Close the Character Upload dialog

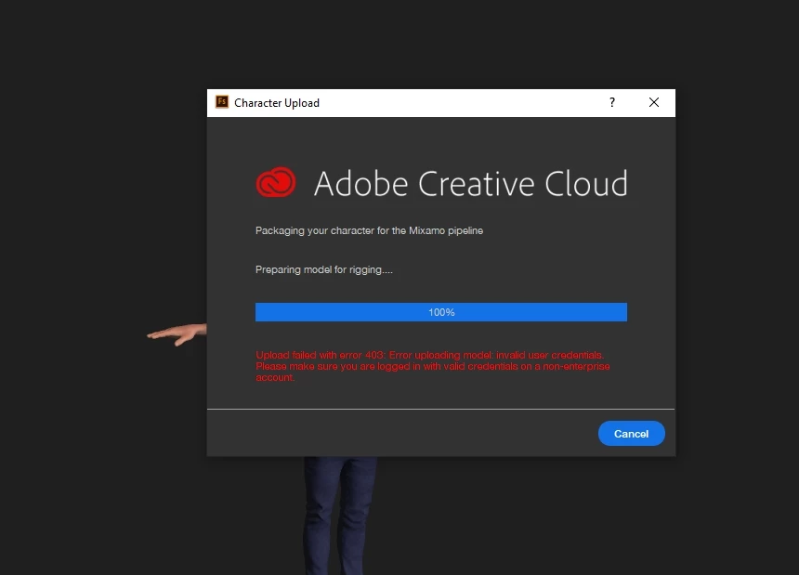654,103
